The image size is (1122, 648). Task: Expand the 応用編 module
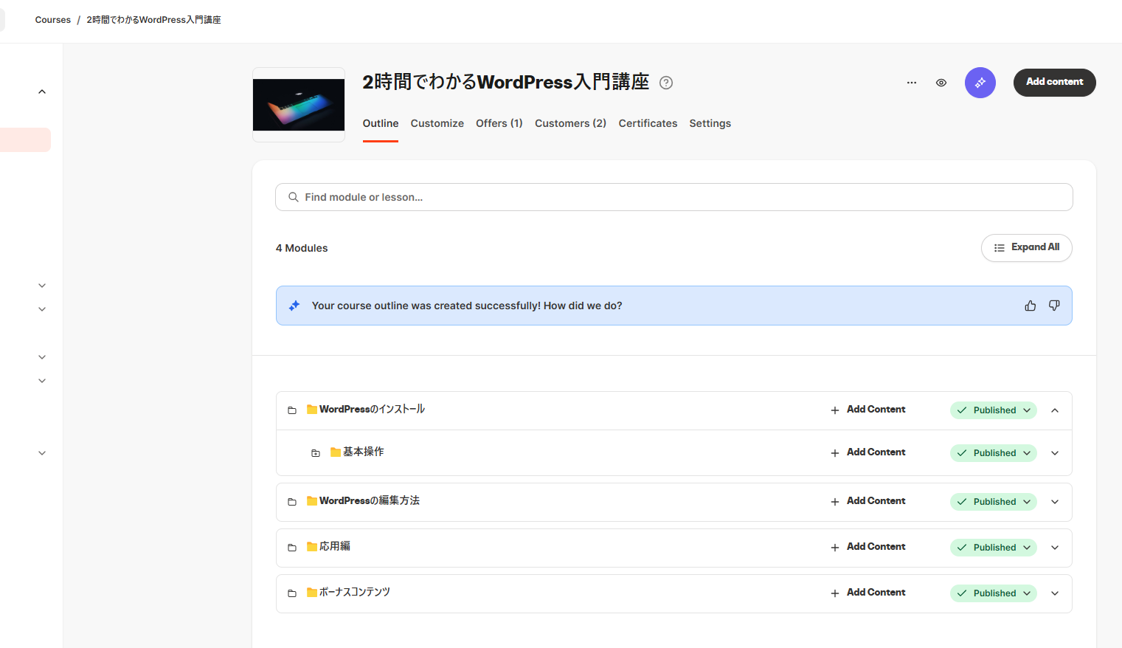1055,548
